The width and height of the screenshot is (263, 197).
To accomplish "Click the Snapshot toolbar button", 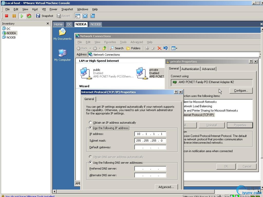I will [x=45, y=16].
